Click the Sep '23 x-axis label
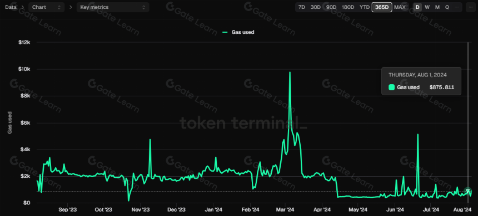 pyautogui.click(x=67, y=209)
